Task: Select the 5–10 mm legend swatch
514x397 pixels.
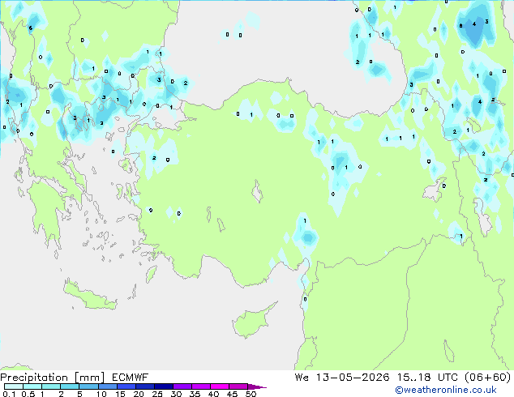Action: click(x=88, y=386)
